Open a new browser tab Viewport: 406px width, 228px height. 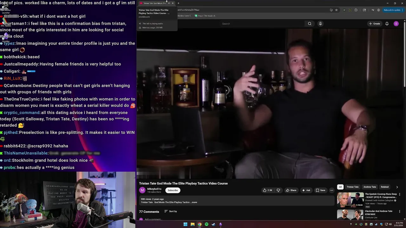pyautogui.click(x=178, y=3)
